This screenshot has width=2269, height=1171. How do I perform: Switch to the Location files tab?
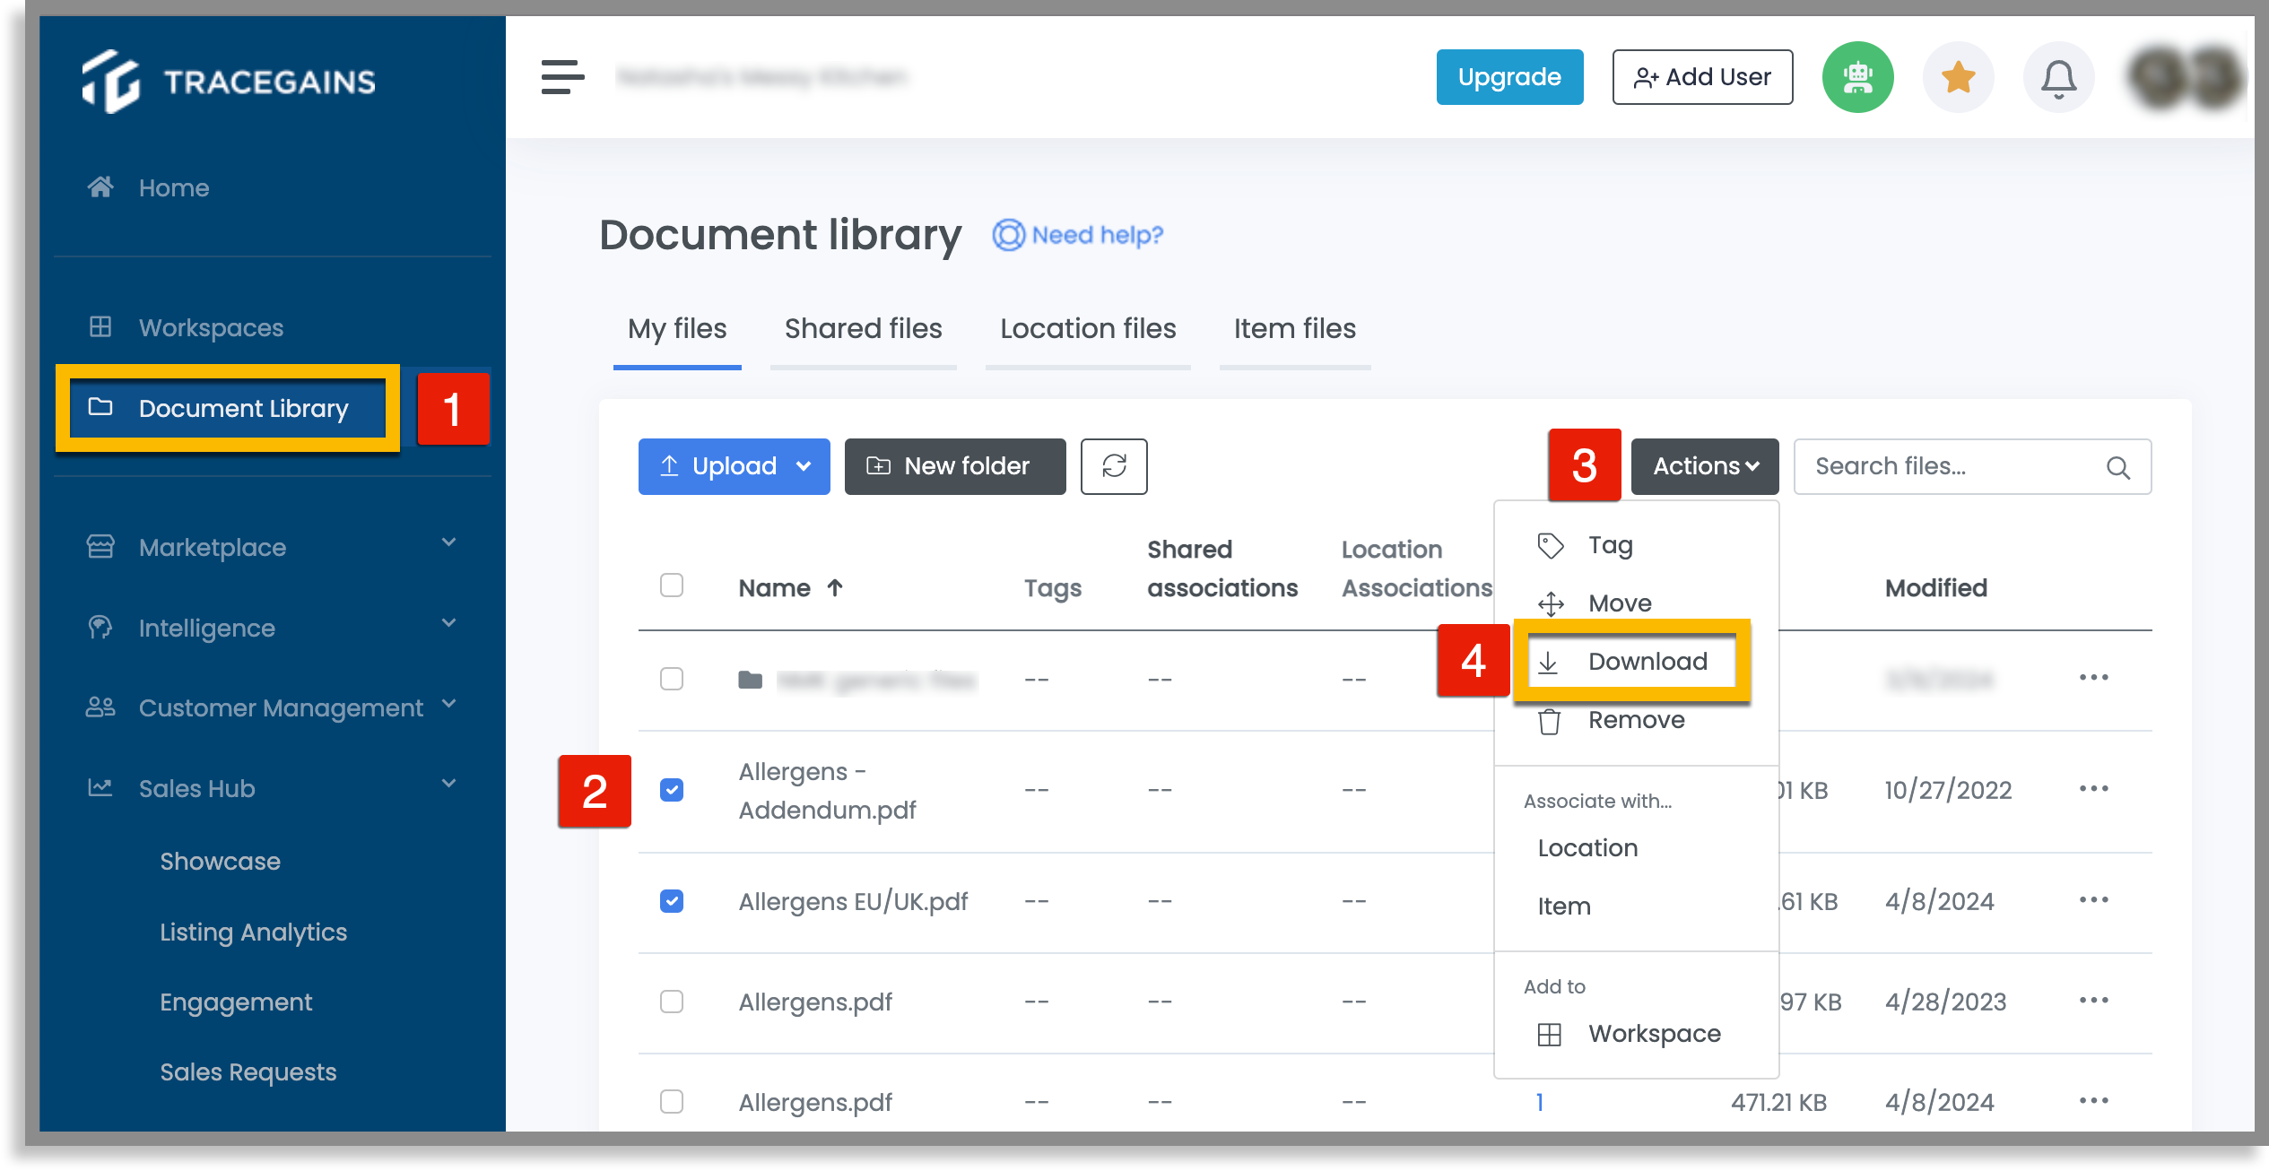[1088, 329]
